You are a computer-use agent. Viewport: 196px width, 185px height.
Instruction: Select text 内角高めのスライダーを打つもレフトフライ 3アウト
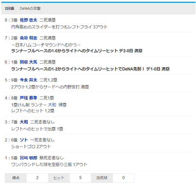pos(59,27)
